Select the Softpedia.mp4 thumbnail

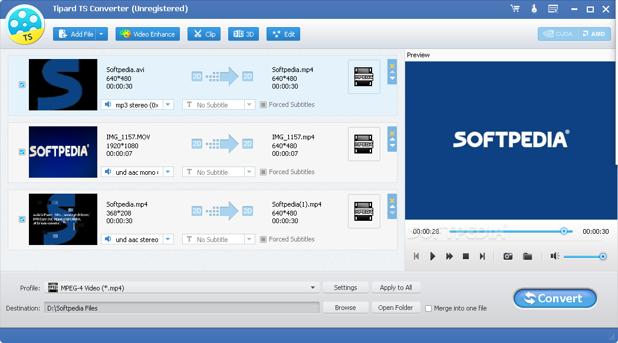click(63, 219)
